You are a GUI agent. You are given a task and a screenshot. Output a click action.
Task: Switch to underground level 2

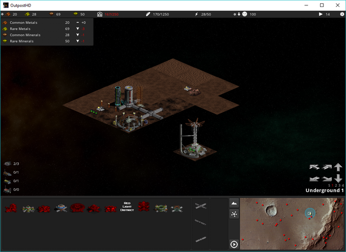336,186
